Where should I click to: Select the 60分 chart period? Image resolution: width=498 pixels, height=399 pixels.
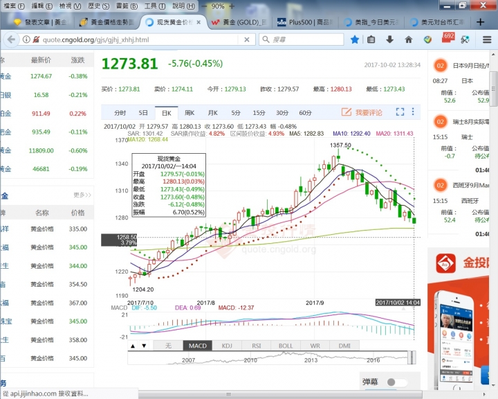click(305, 112)
